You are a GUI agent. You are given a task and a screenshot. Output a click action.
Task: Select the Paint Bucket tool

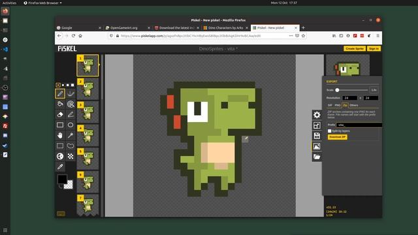tap(60, 104)
